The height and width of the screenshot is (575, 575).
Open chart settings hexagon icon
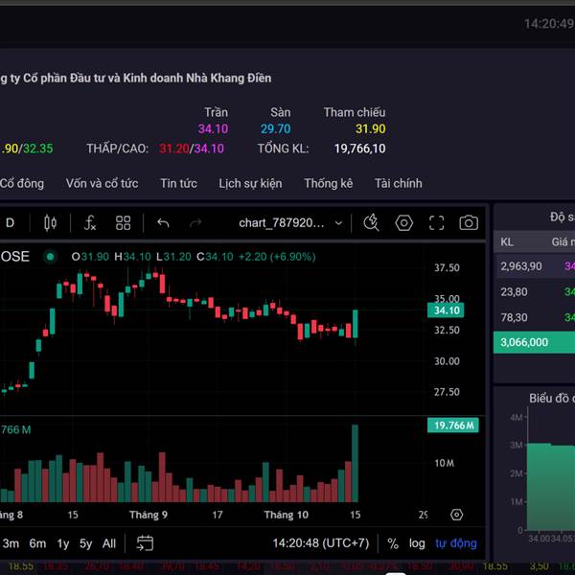click(404, 223)
